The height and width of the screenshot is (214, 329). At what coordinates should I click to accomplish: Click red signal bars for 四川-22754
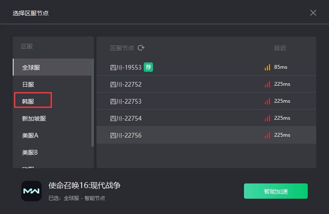click(x=267, y=118)
